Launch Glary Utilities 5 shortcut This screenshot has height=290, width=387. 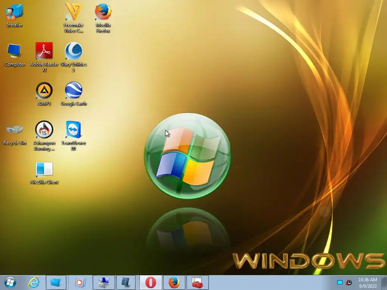(73, 57)
